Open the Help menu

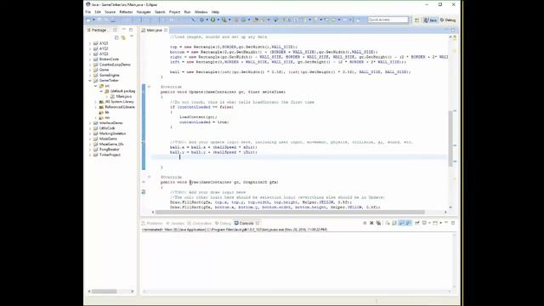click(215, 12)
